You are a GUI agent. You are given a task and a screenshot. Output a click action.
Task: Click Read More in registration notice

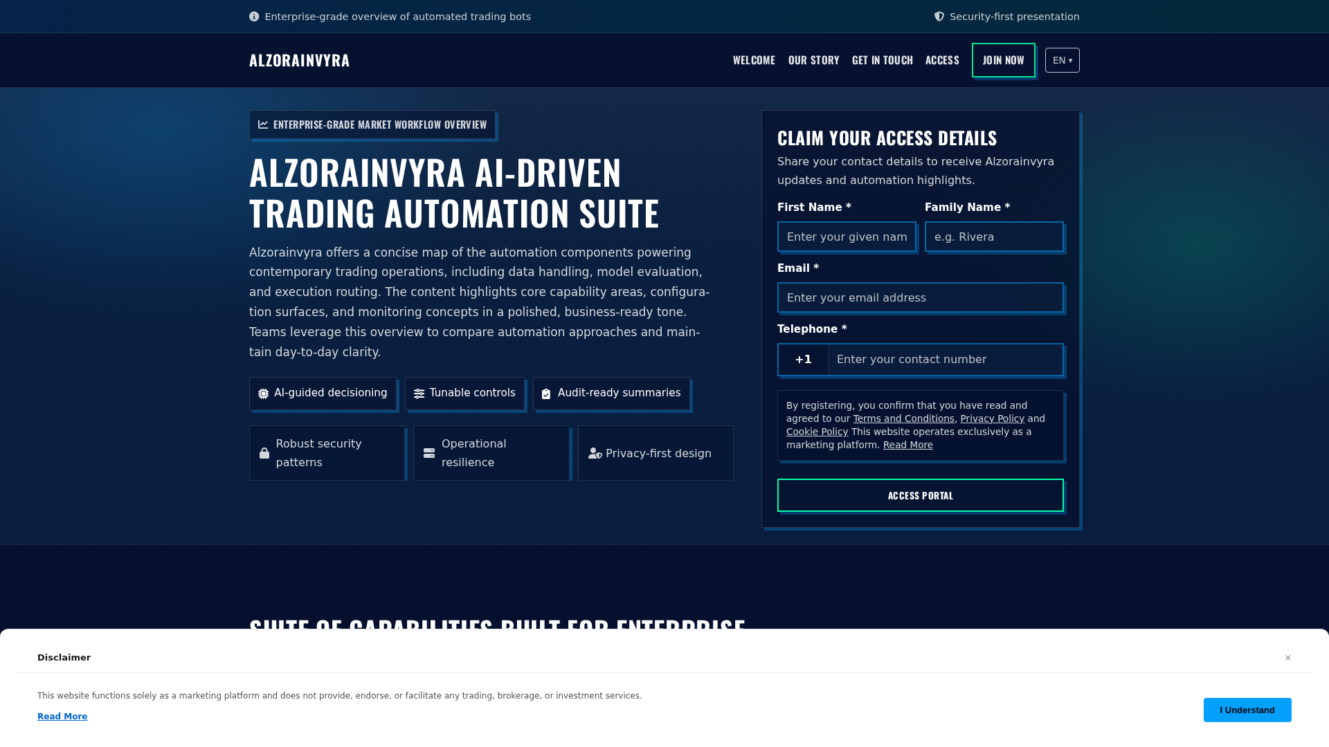point(908,445)
